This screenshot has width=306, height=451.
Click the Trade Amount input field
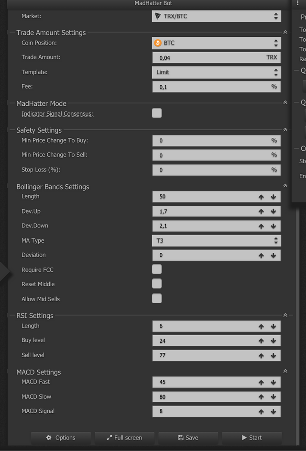(217, 57)
